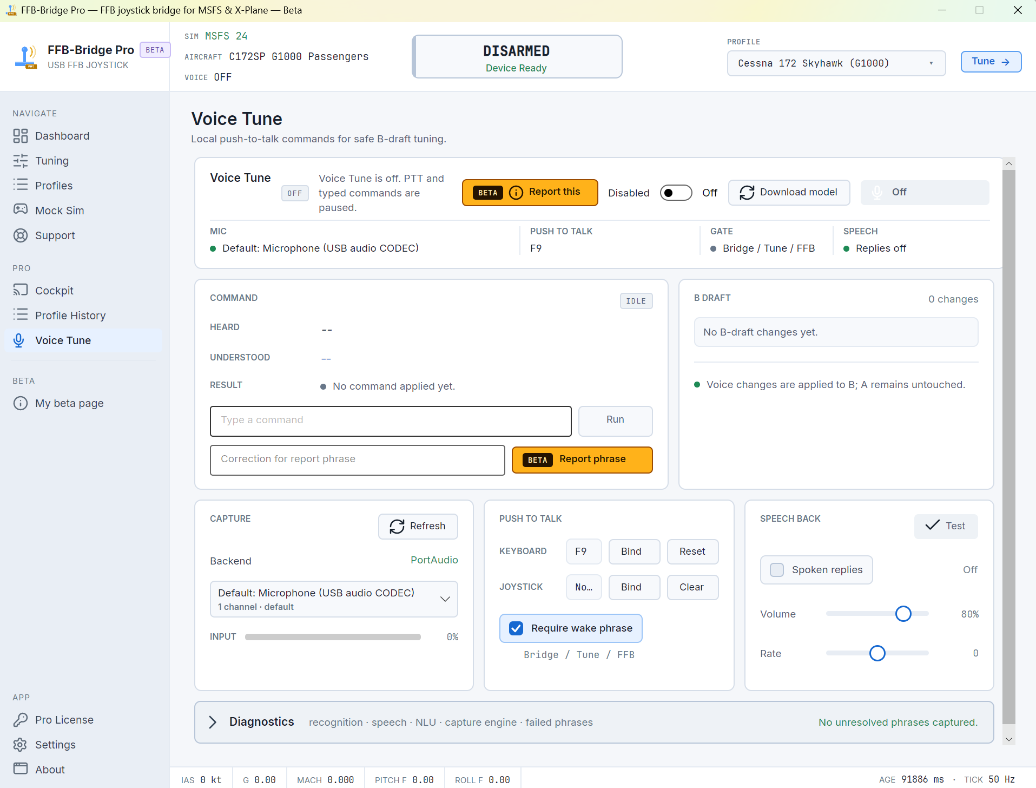Open Dashboard in the sidebar
Screen dimensions: 1036x788
[x=83, y=136]
